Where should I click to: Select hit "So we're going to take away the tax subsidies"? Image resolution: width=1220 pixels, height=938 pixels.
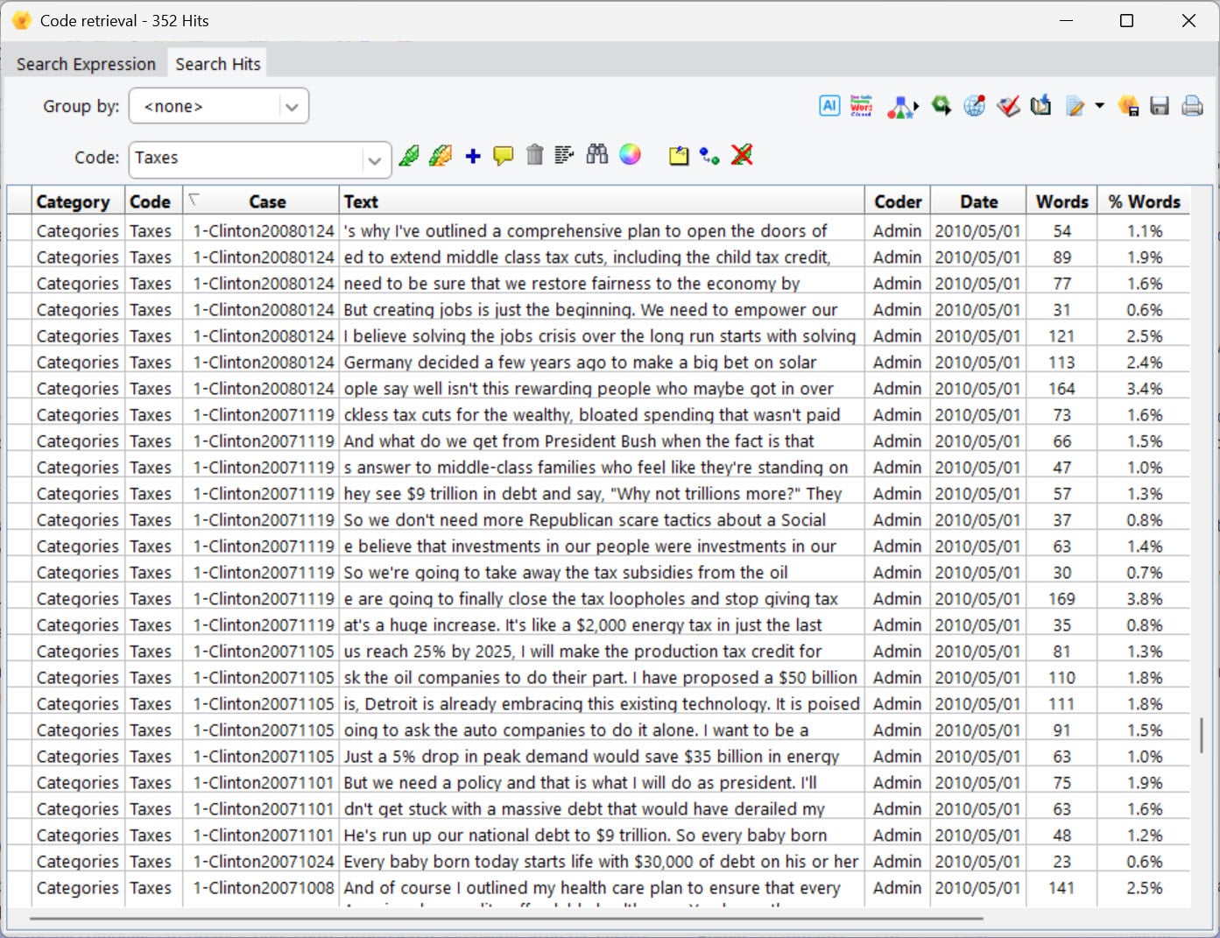tap(601, 572)
